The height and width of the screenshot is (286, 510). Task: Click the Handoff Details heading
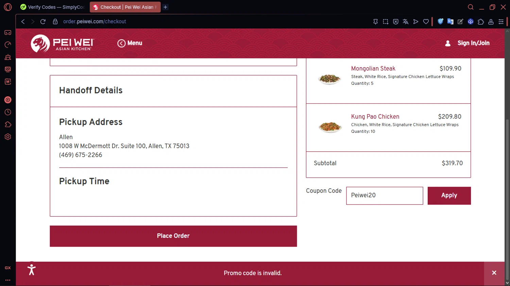point(91,90)
